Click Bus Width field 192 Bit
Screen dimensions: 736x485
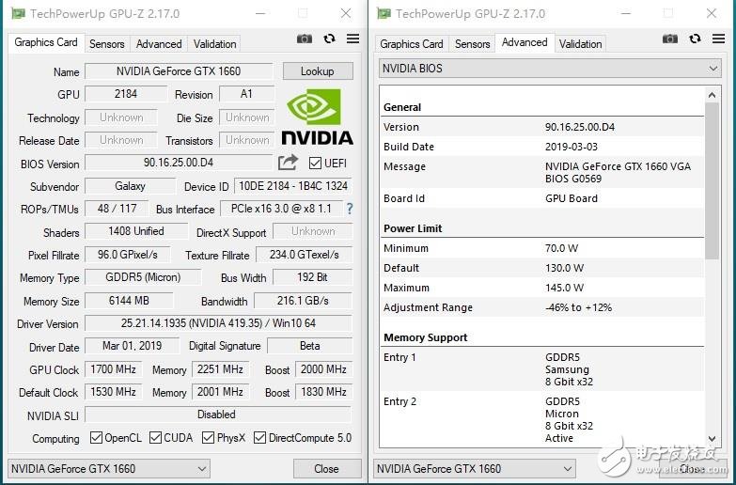coord(312,277)
